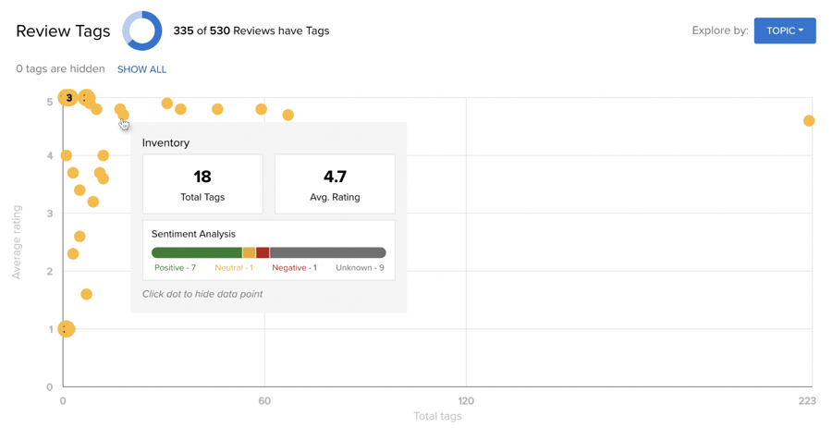832x428 pixels.
Task: Click the rating 4 dot near 12 tags
Action: point(103,155)
